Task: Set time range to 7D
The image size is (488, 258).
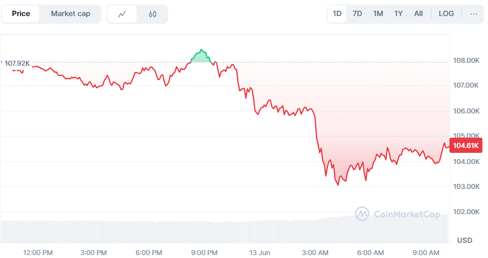Action: click(x=357, y=14)
